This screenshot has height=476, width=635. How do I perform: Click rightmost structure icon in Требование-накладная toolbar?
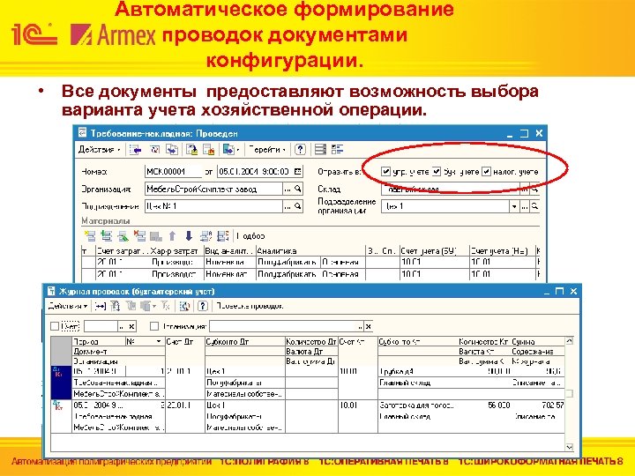click(337, 150)
